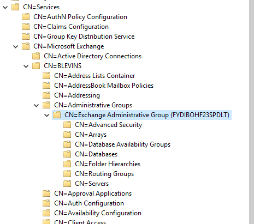Screen dimensions: 254x224
Task: Select CN=Database Availability Groups
Action: tap(122, 144)
